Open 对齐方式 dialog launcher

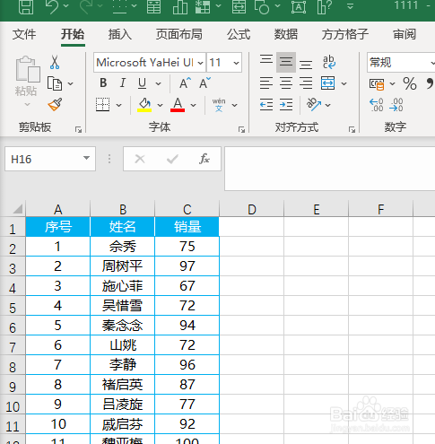[352, 129]
